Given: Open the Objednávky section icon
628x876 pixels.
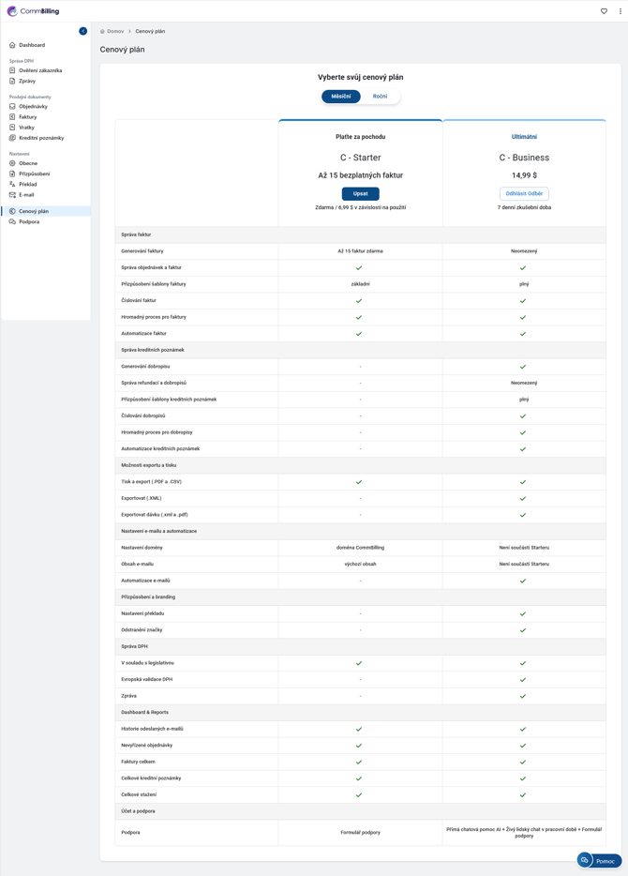Looking at the screenshot, I should 12,107.
